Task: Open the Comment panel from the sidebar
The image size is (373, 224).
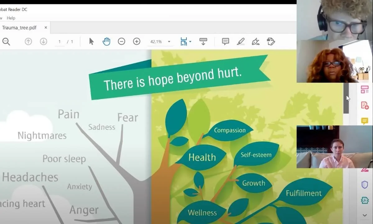Action: pyautogui.click(x=365, y=121)
